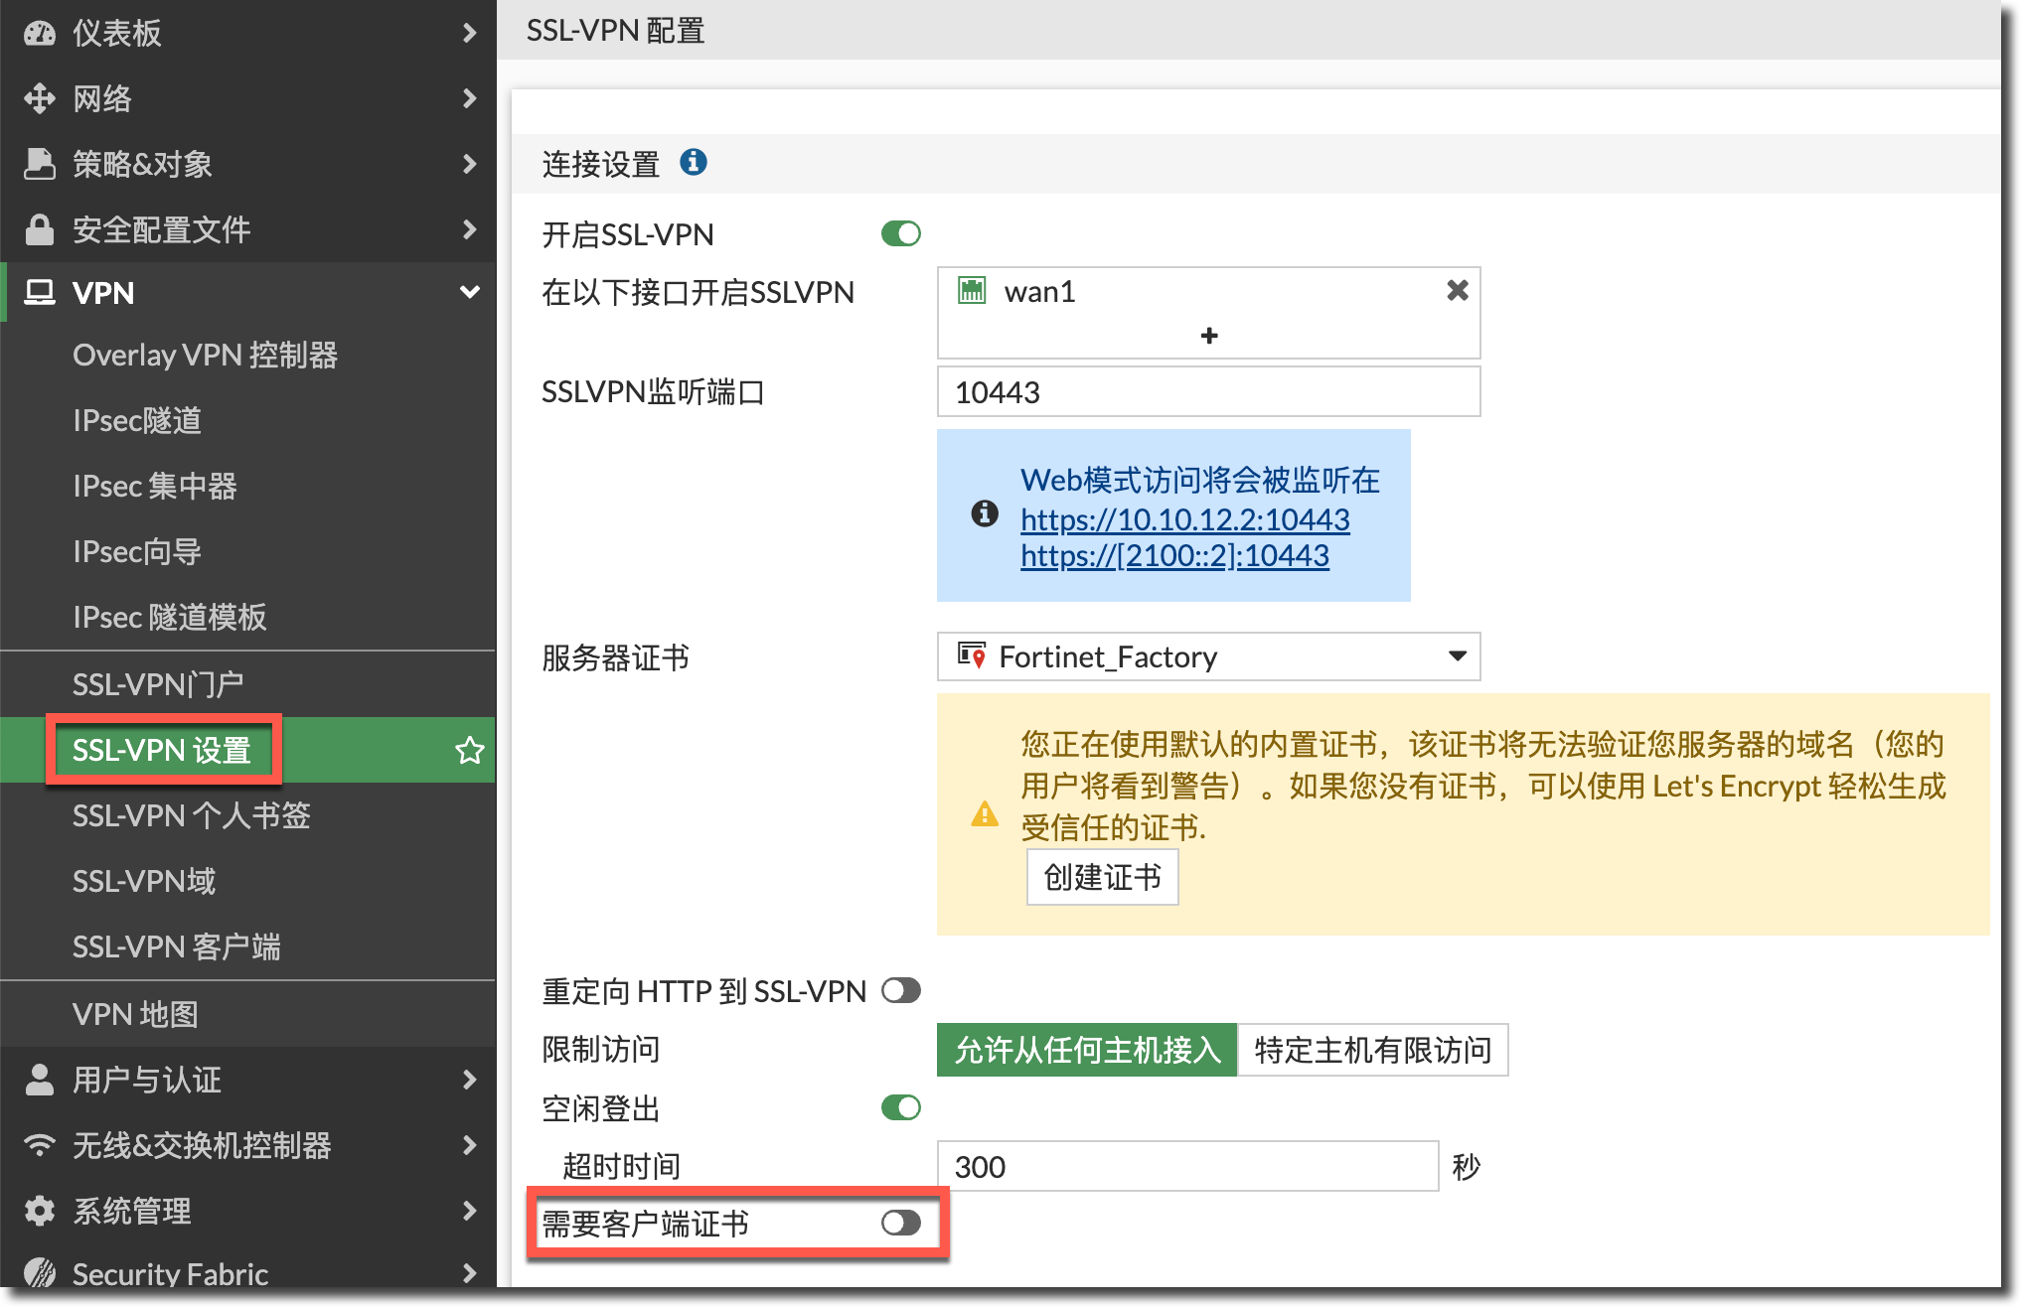Click the info icon beside 连接设置
Viewport: 2021px width, 1307px height.
(693, 162)
